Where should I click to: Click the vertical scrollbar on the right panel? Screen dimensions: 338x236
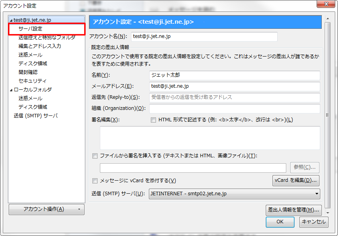point(327,115)
